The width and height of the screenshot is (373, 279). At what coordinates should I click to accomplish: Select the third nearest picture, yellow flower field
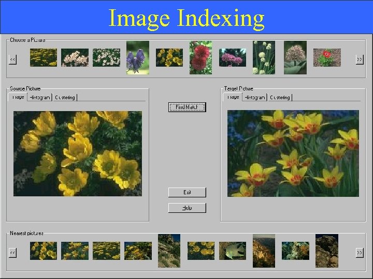pos(107,251)
